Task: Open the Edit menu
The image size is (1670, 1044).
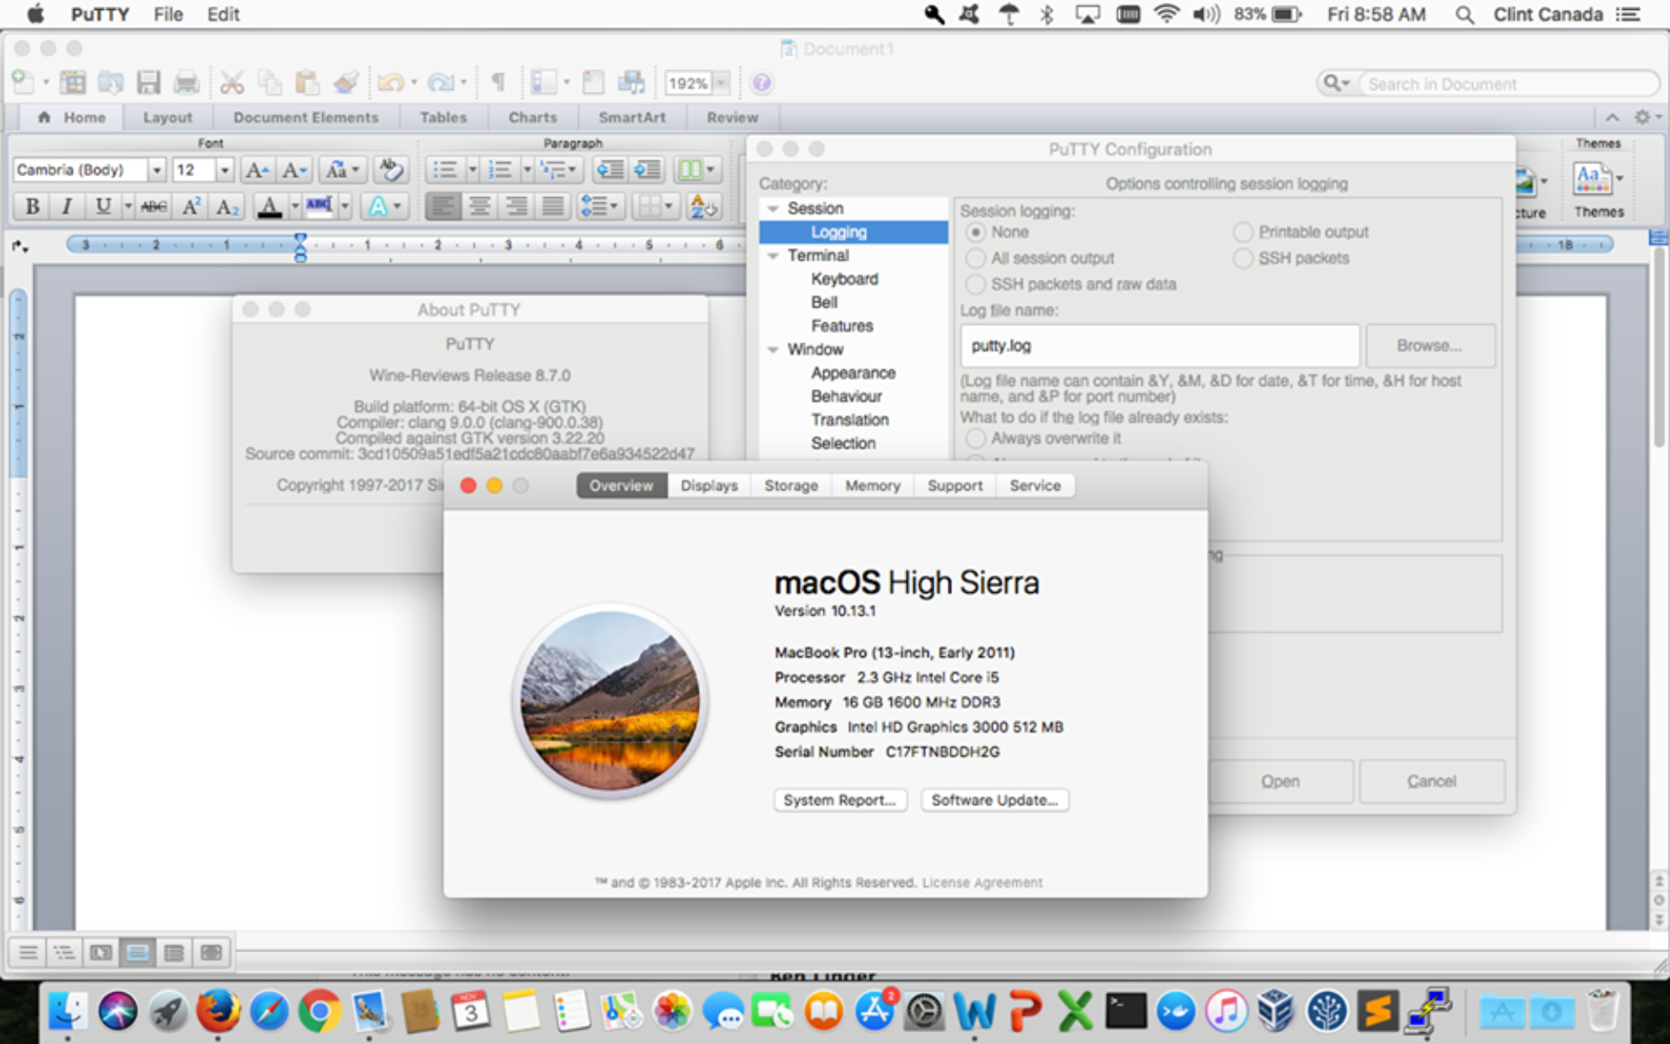Action: pyautogui.click(x=221, y=13)
